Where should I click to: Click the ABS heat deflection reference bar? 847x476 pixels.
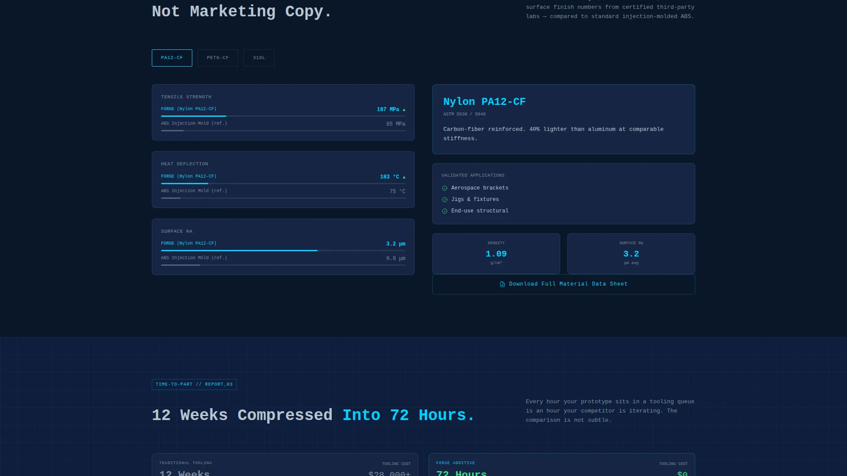pyautogui.click(x=283, y=198)
